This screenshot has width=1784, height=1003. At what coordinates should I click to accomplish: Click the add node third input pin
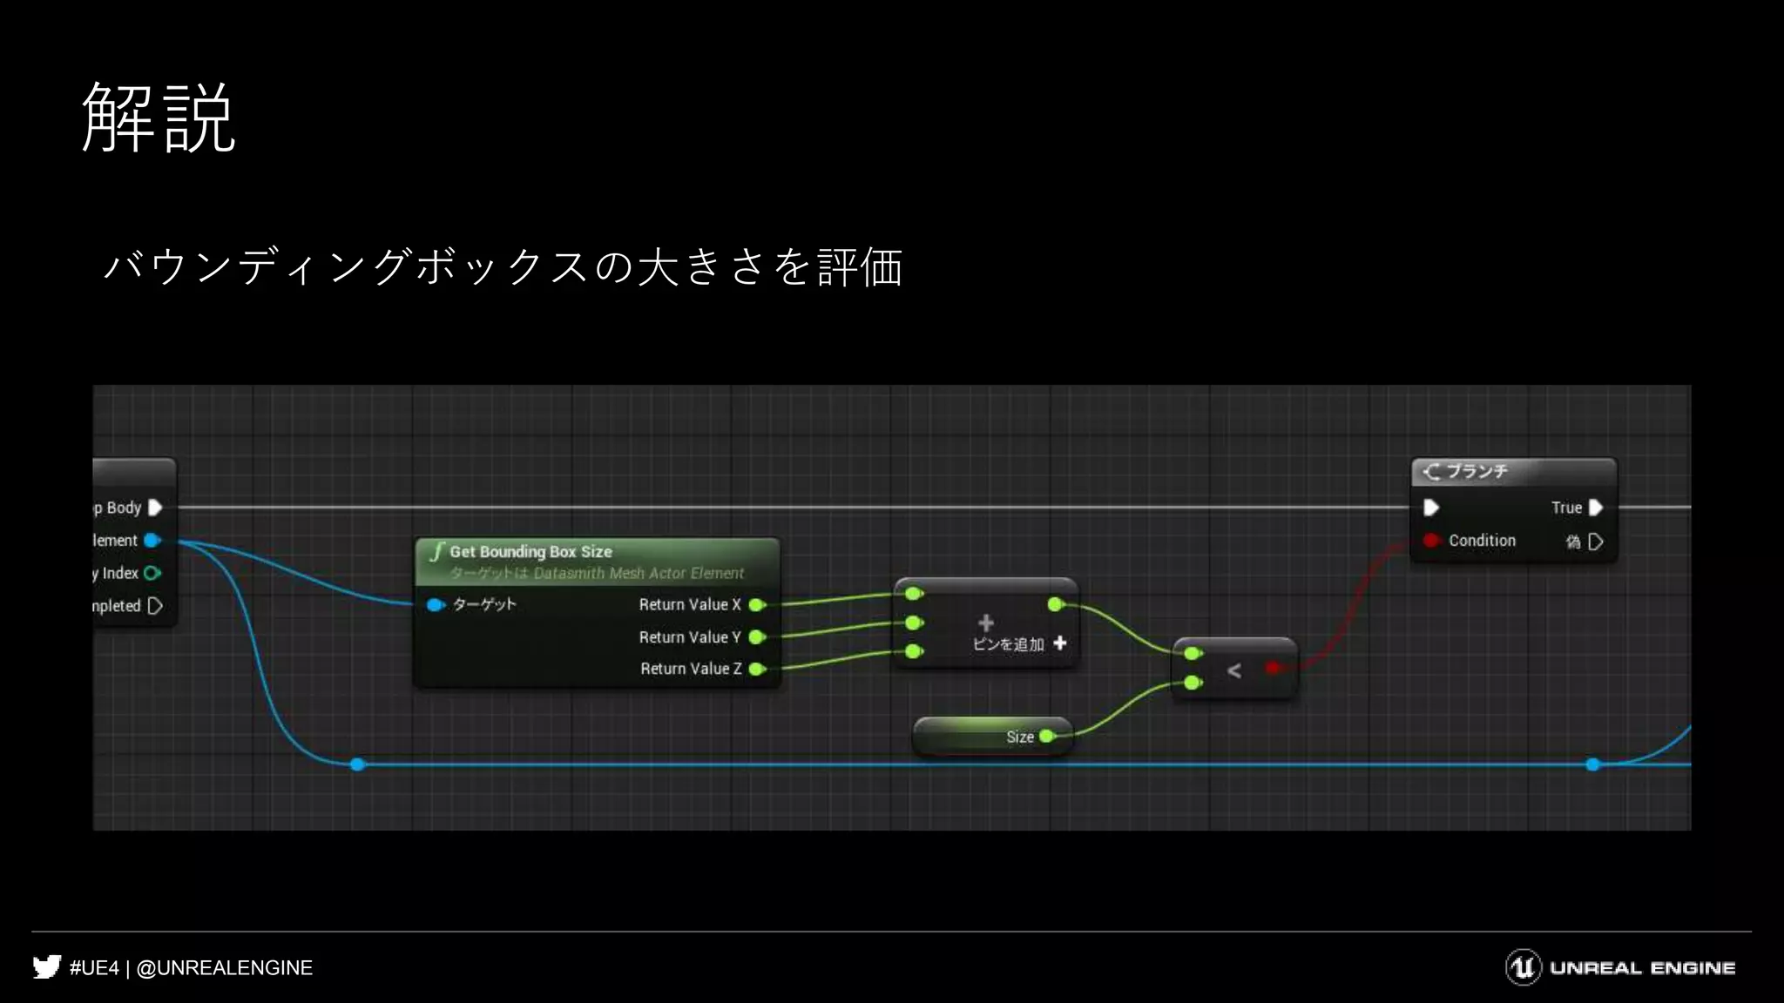[914, 651]
